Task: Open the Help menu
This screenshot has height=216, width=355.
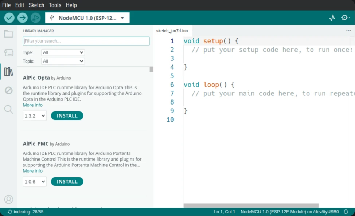Action: coord(71,5)
